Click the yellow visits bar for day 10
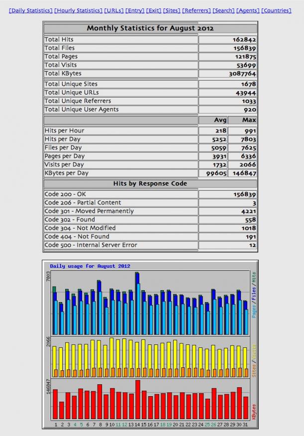Viewport: 304px width, 436px height. coord(111,357)
